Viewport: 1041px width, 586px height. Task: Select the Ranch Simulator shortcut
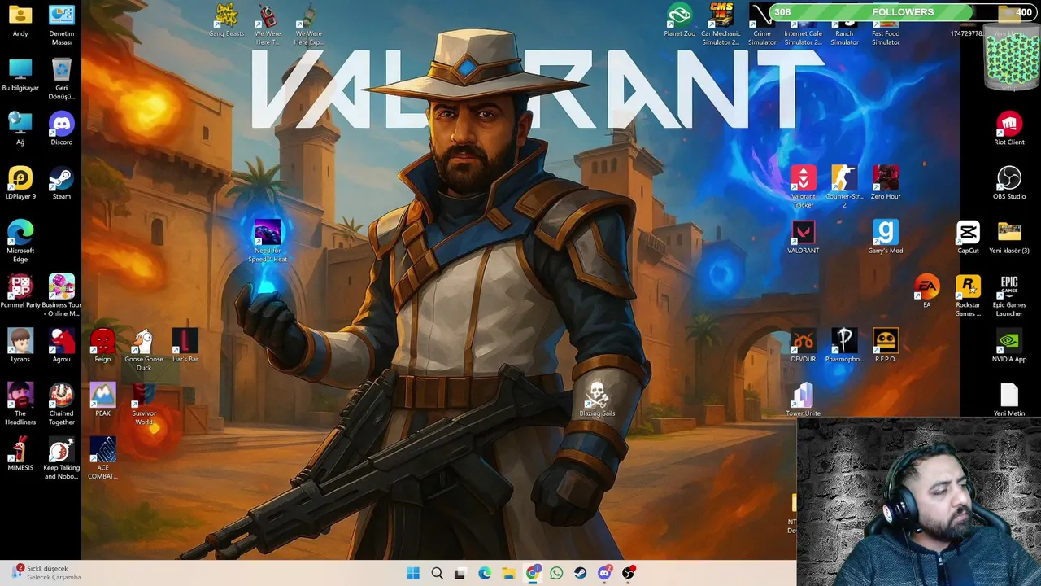(844, 25)
